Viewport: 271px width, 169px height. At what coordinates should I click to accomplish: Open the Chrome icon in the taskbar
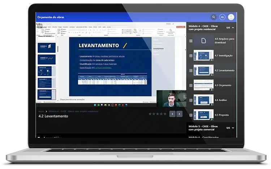point(109,105)
